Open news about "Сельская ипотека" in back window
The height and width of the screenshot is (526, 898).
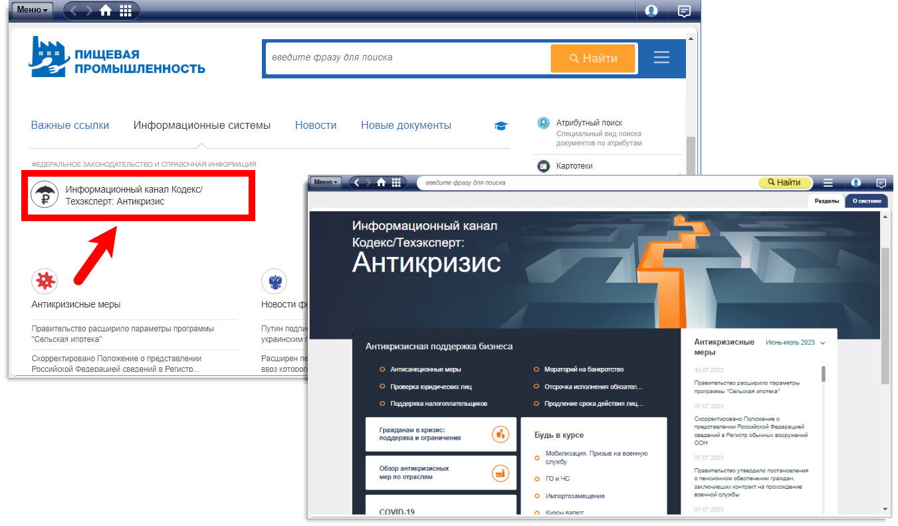click(123, 333)
